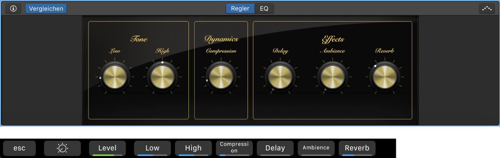Tap the esc key on Touch Bar
500x158 pixels.
(19, 148)
